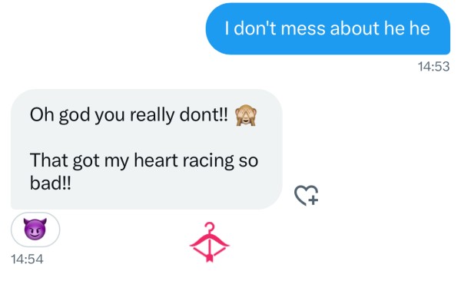Viewport: 461px width, 284px height.
Task: Click the words 'Oh god' opening the reply
Action: 60,115
